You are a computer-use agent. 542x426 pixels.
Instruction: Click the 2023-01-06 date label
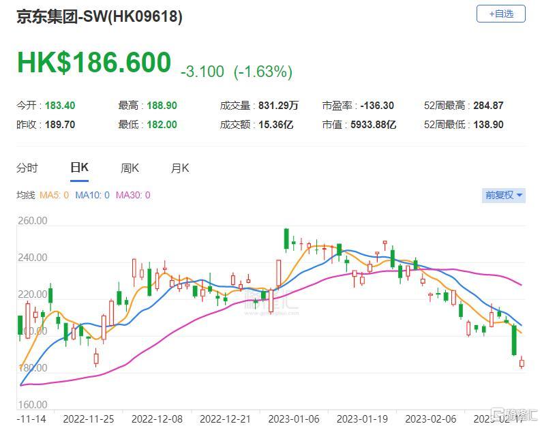294,419
